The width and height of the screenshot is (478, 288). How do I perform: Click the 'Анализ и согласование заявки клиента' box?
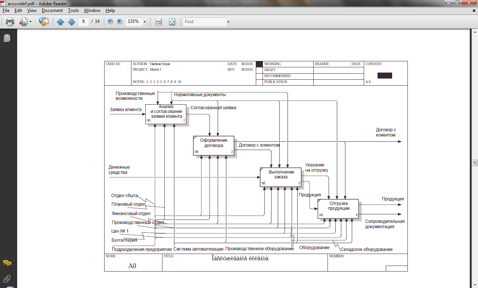pyautogui.click(x=166, y=114)
